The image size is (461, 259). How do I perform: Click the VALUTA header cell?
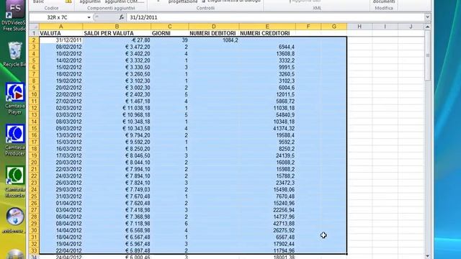[x=61, y=33]
